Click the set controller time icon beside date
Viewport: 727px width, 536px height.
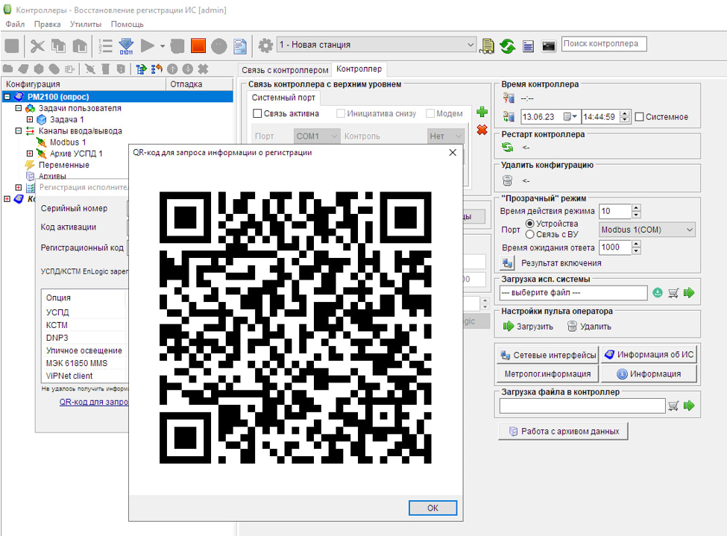tap(509, 116)
